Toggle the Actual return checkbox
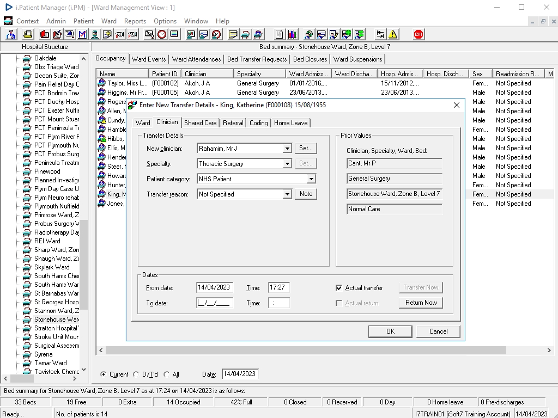The image size is (558, 418). point(339,303)
